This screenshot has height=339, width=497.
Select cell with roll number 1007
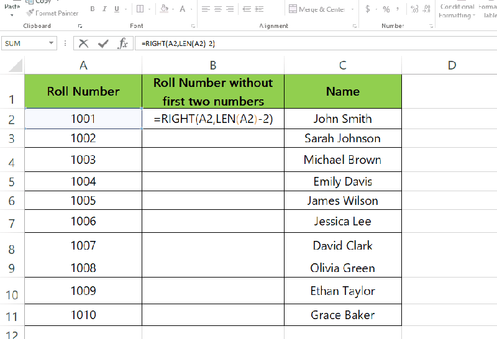[83, 245]
